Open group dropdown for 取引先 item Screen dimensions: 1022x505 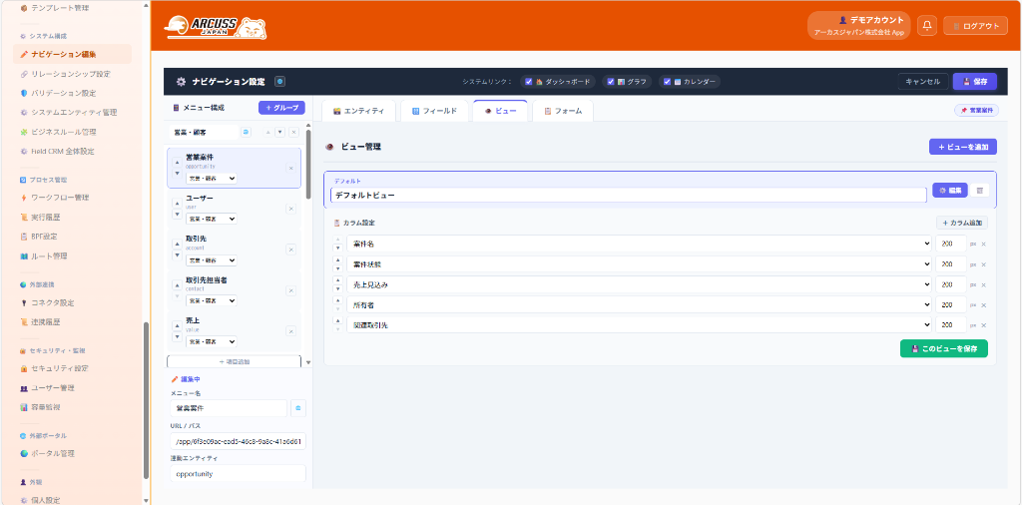212,260
